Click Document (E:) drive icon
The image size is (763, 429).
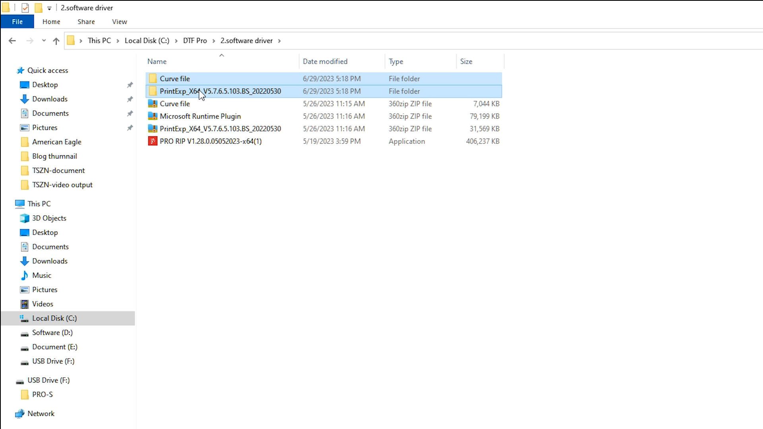[x=25, y=348]
